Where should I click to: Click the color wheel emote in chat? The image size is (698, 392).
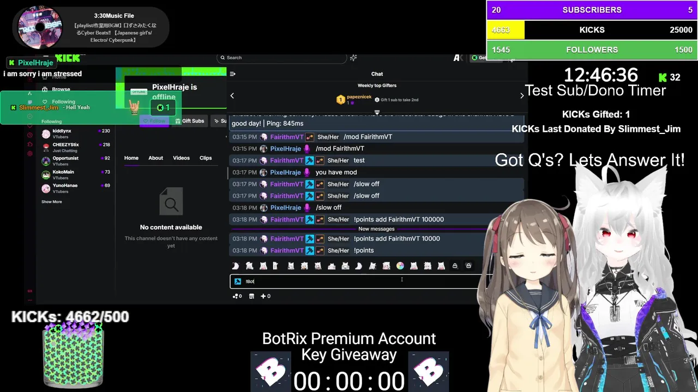(400, 266)
